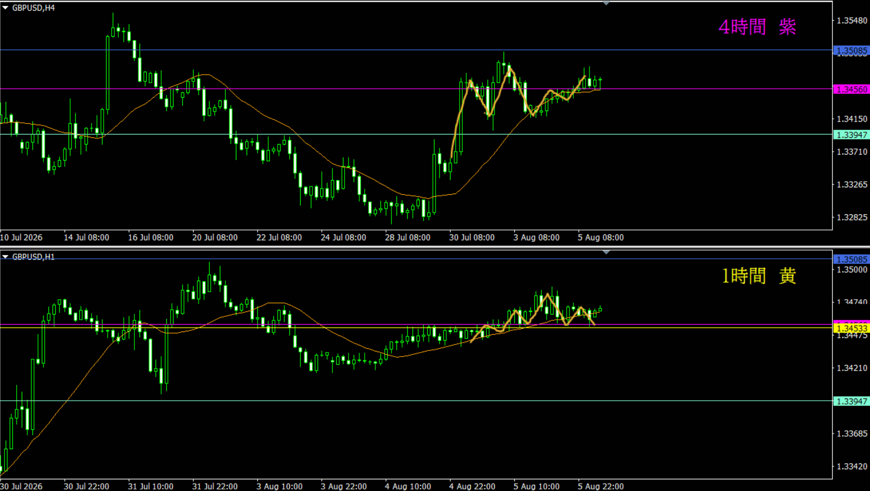Click the '5 Aug 10:00' time axis label
The image size is (870, 491).
tap(536, 487)
